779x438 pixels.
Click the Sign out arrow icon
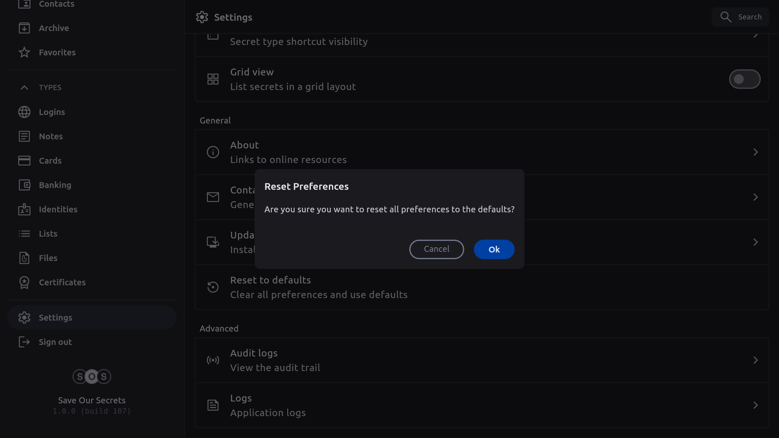(24, 342)
